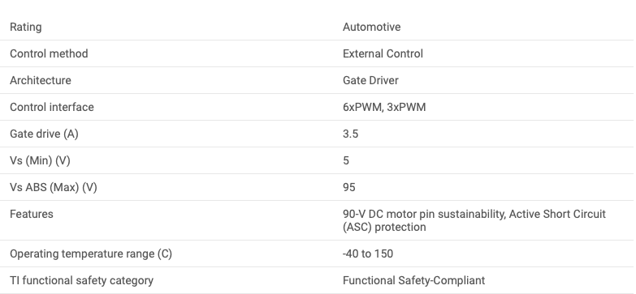Screen dimensions: 636x294
Task: Click the Vs (Min) (V) label
Action: 40,160
